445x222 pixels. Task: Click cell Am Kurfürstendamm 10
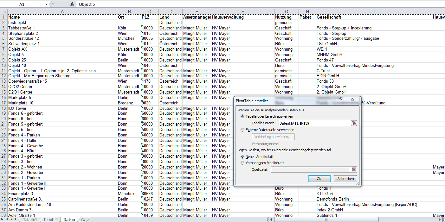(x=62, y=204)
